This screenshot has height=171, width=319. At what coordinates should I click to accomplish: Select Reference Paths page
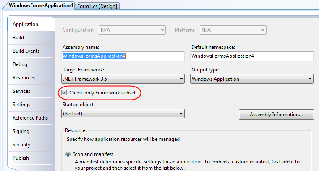pos(31,118)
